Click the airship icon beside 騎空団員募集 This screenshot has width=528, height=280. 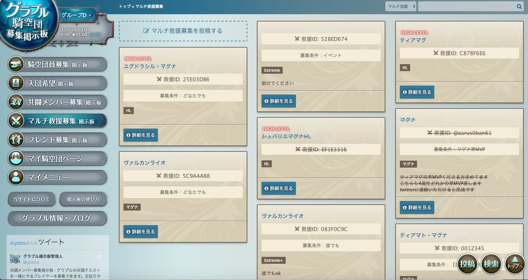pyautogui.click(x=16, y=64)
